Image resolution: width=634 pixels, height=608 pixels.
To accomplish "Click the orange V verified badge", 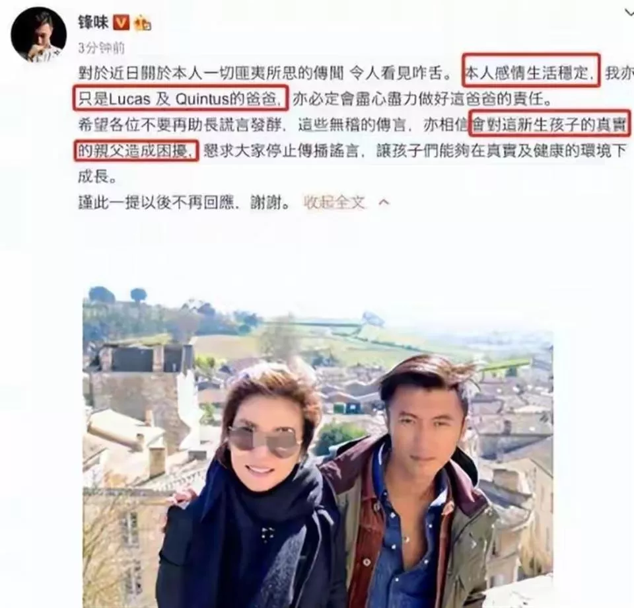I will tap(121, 22).
